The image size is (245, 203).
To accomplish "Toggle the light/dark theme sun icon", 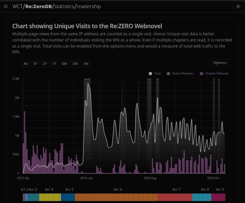I will coord(238,6).
